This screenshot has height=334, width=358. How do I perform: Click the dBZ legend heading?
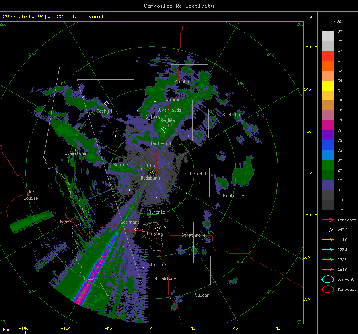pos(337,21)
